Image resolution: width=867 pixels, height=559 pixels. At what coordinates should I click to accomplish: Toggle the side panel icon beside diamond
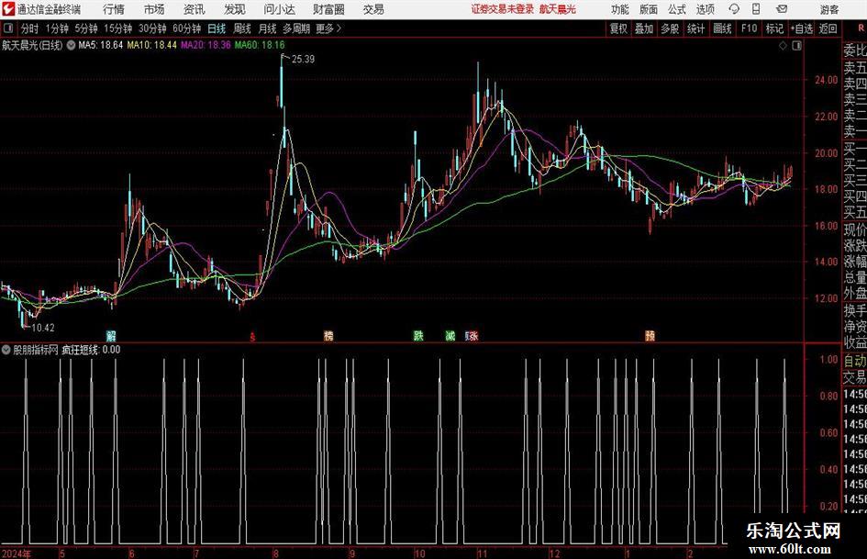tap(796, 46)
